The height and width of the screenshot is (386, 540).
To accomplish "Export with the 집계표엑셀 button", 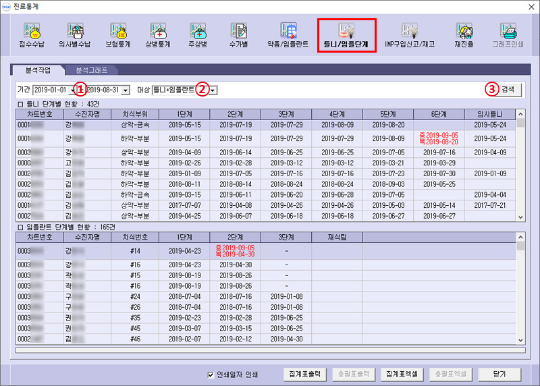I will (x=402, y=374).
